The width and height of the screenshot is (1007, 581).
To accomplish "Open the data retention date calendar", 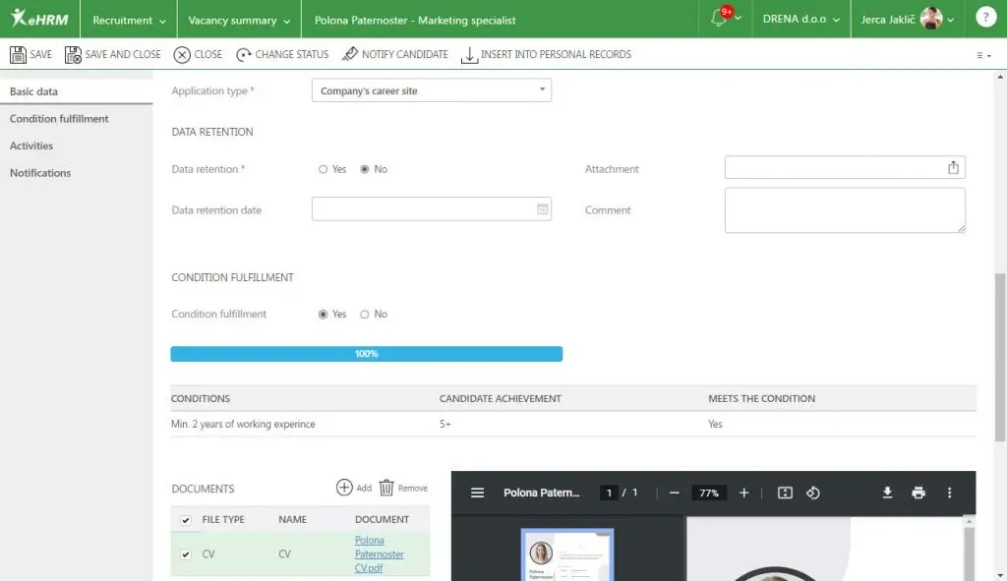I will (542, 209).
